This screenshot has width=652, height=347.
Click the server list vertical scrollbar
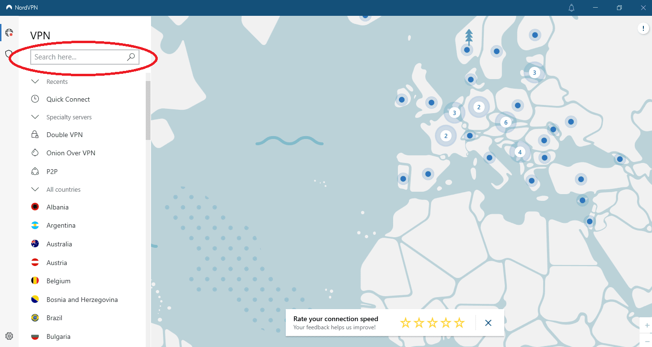[148, 110]
